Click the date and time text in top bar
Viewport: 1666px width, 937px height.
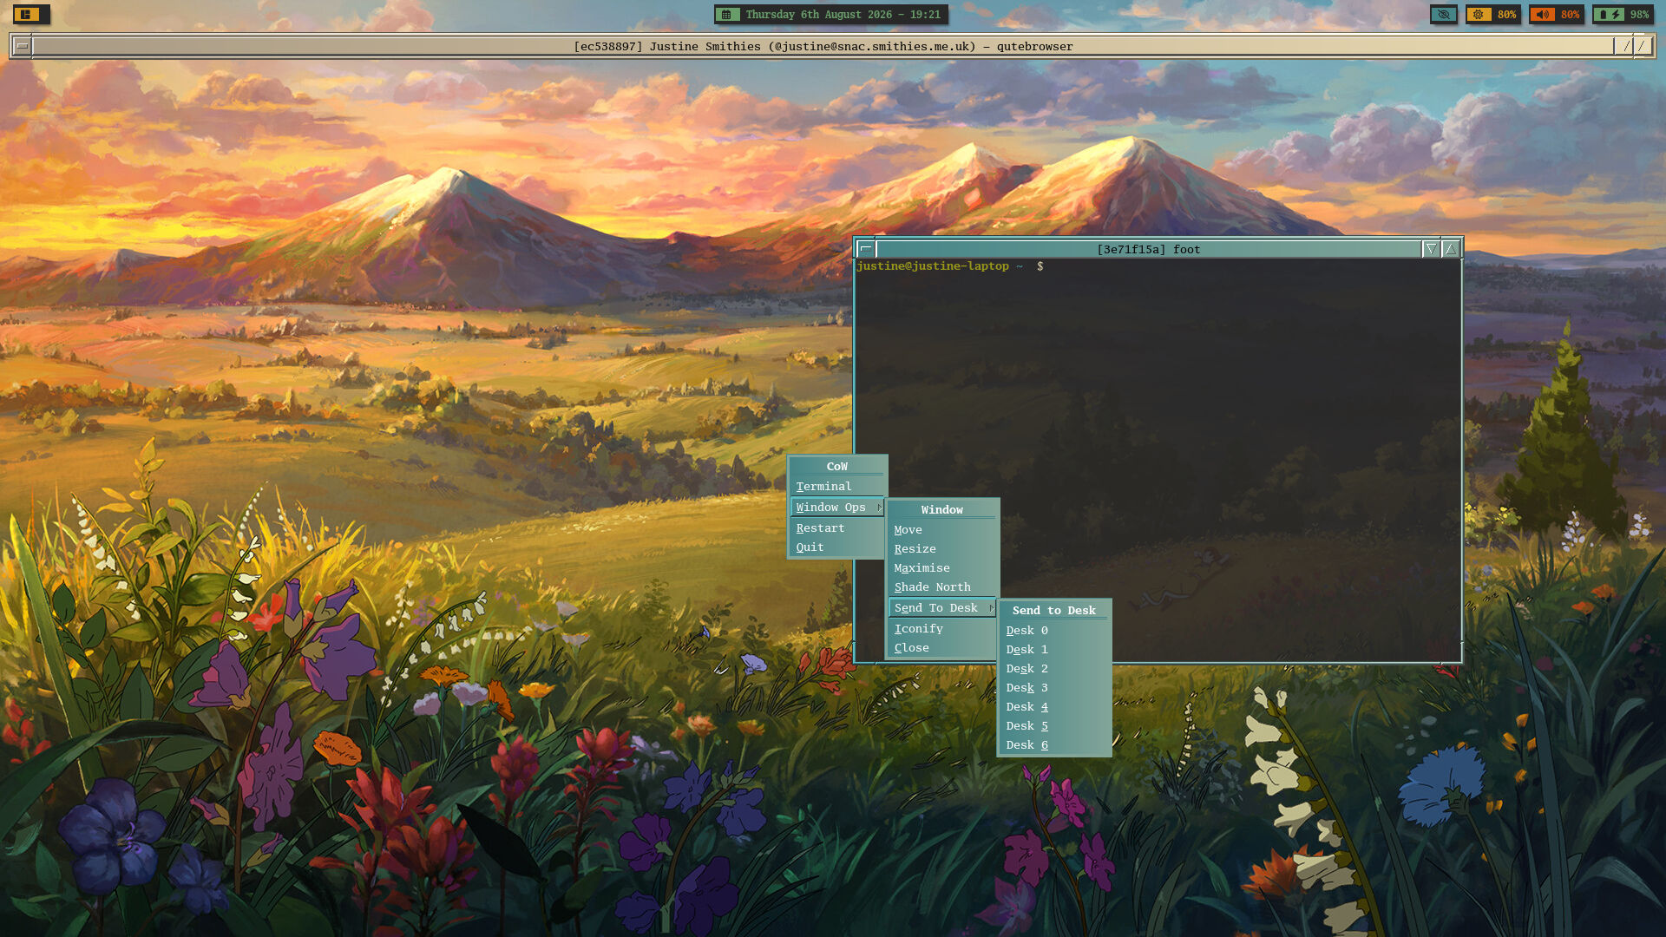point(843,14)
